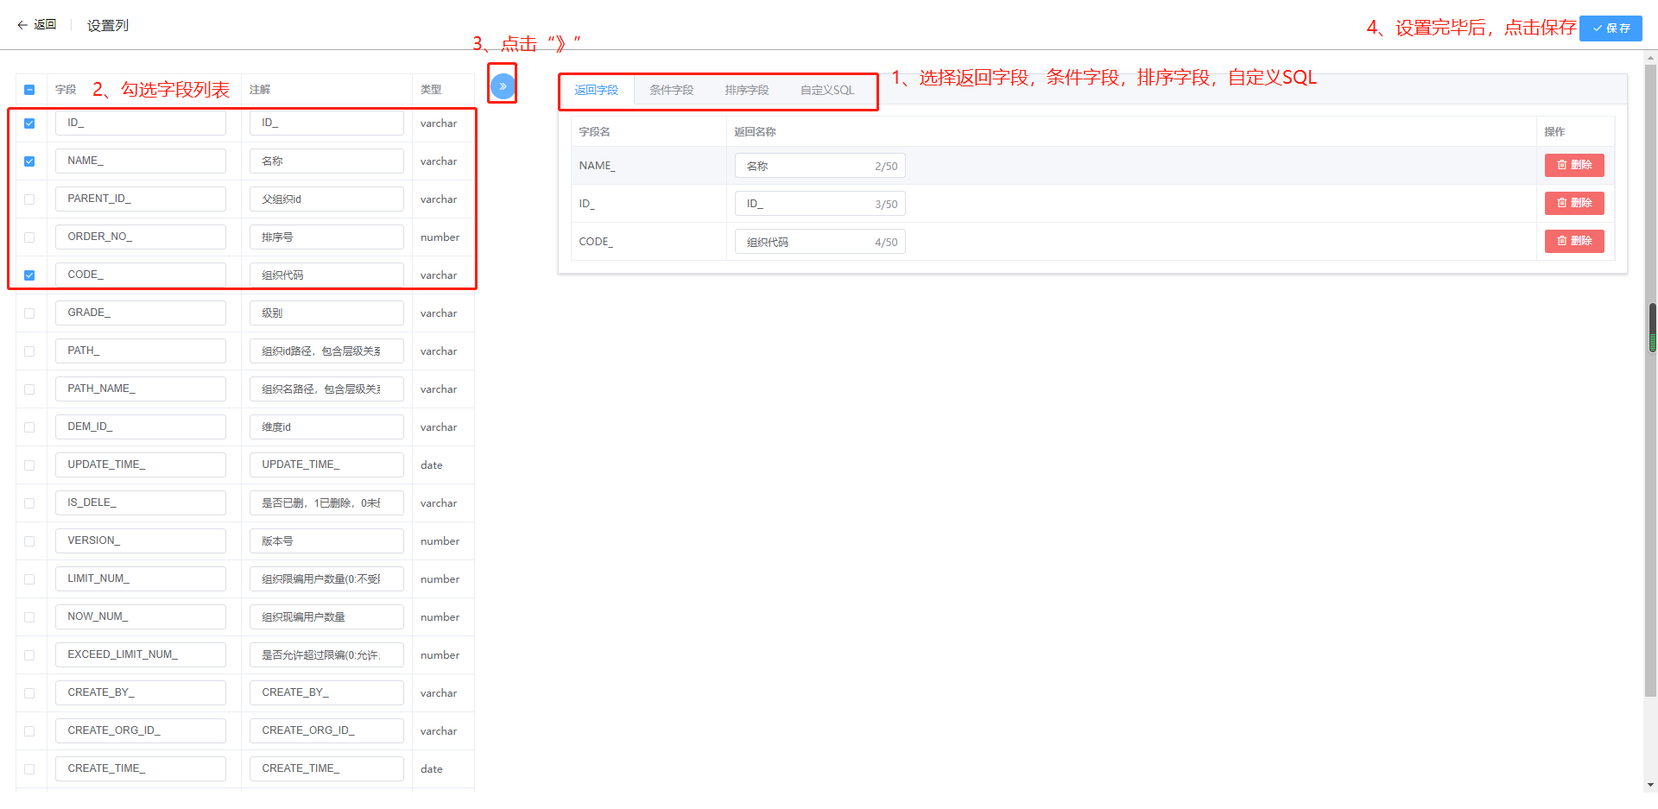Uncheck the ID_ field checkbox
Image resolution: width=1658 pixels, height=809 pixels.
click(x=29, y=123)
